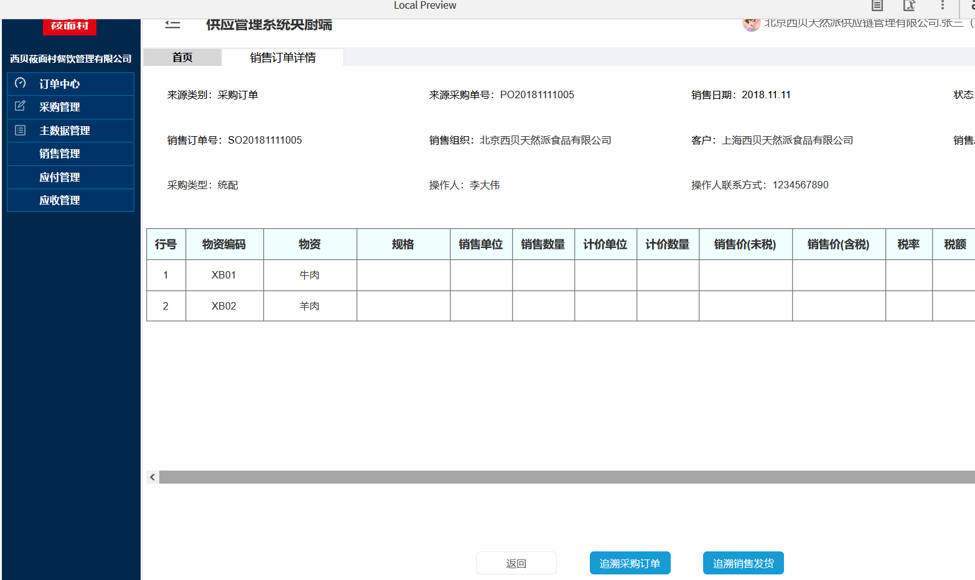Click the 采购类型 统配 value
975x580 pixels.
pyautogui.click(x=228, y=185)
